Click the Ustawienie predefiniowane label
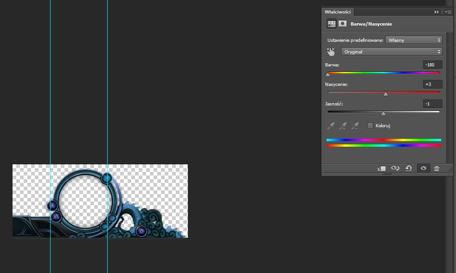Screen dimensions: 456x273 tap(355, 40)
